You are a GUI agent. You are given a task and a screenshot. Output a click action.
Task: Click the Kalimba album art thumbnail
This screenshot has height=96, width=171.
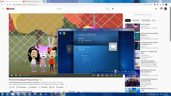coord(113,47)
